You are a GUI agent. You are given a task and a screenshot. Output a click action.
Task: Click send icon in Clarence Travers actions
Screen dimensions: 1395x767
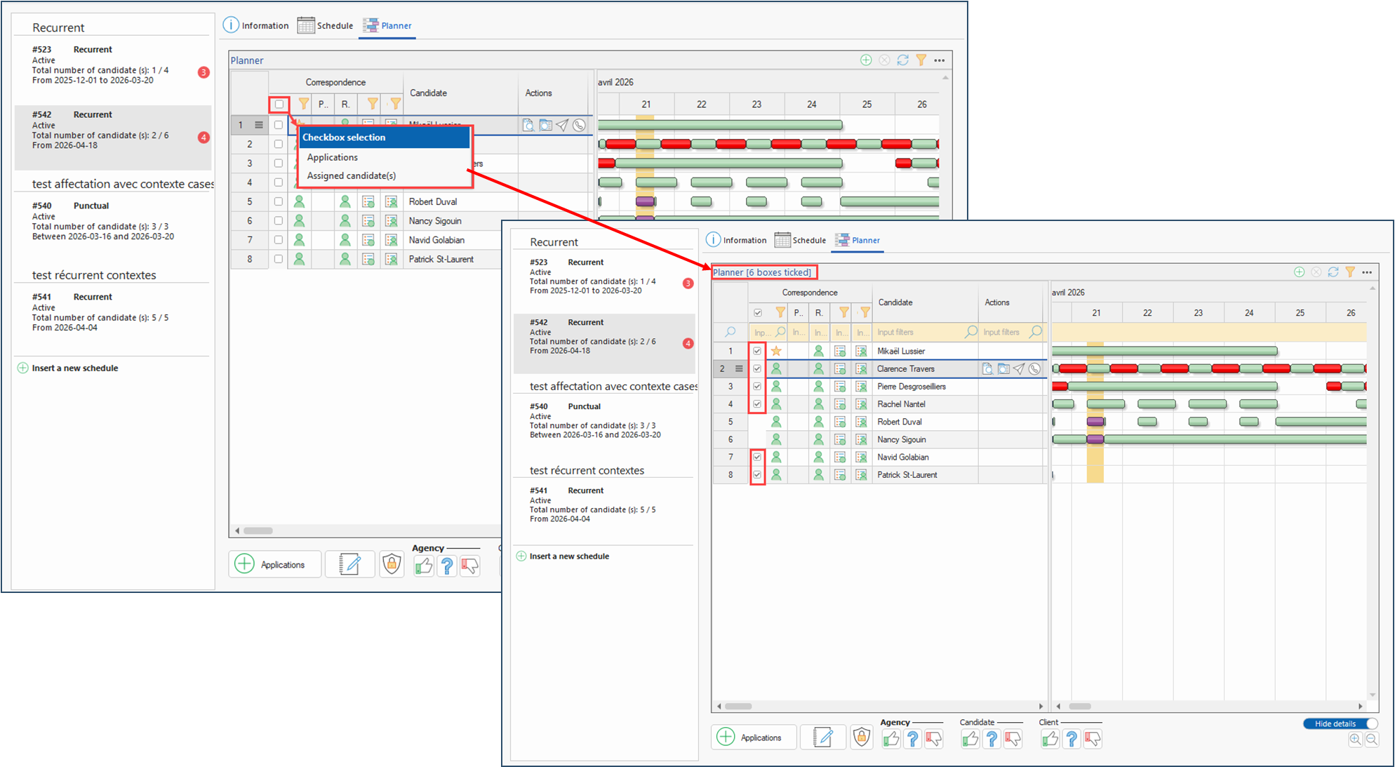click(1019, 369)
